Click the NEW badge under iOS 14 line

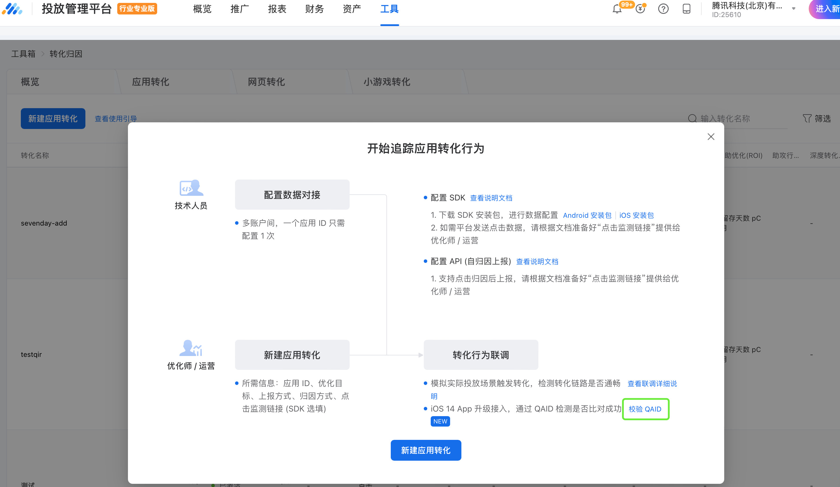440,421
